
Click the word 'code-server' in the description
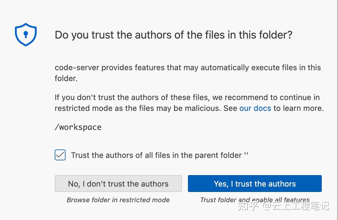(77, 68)
